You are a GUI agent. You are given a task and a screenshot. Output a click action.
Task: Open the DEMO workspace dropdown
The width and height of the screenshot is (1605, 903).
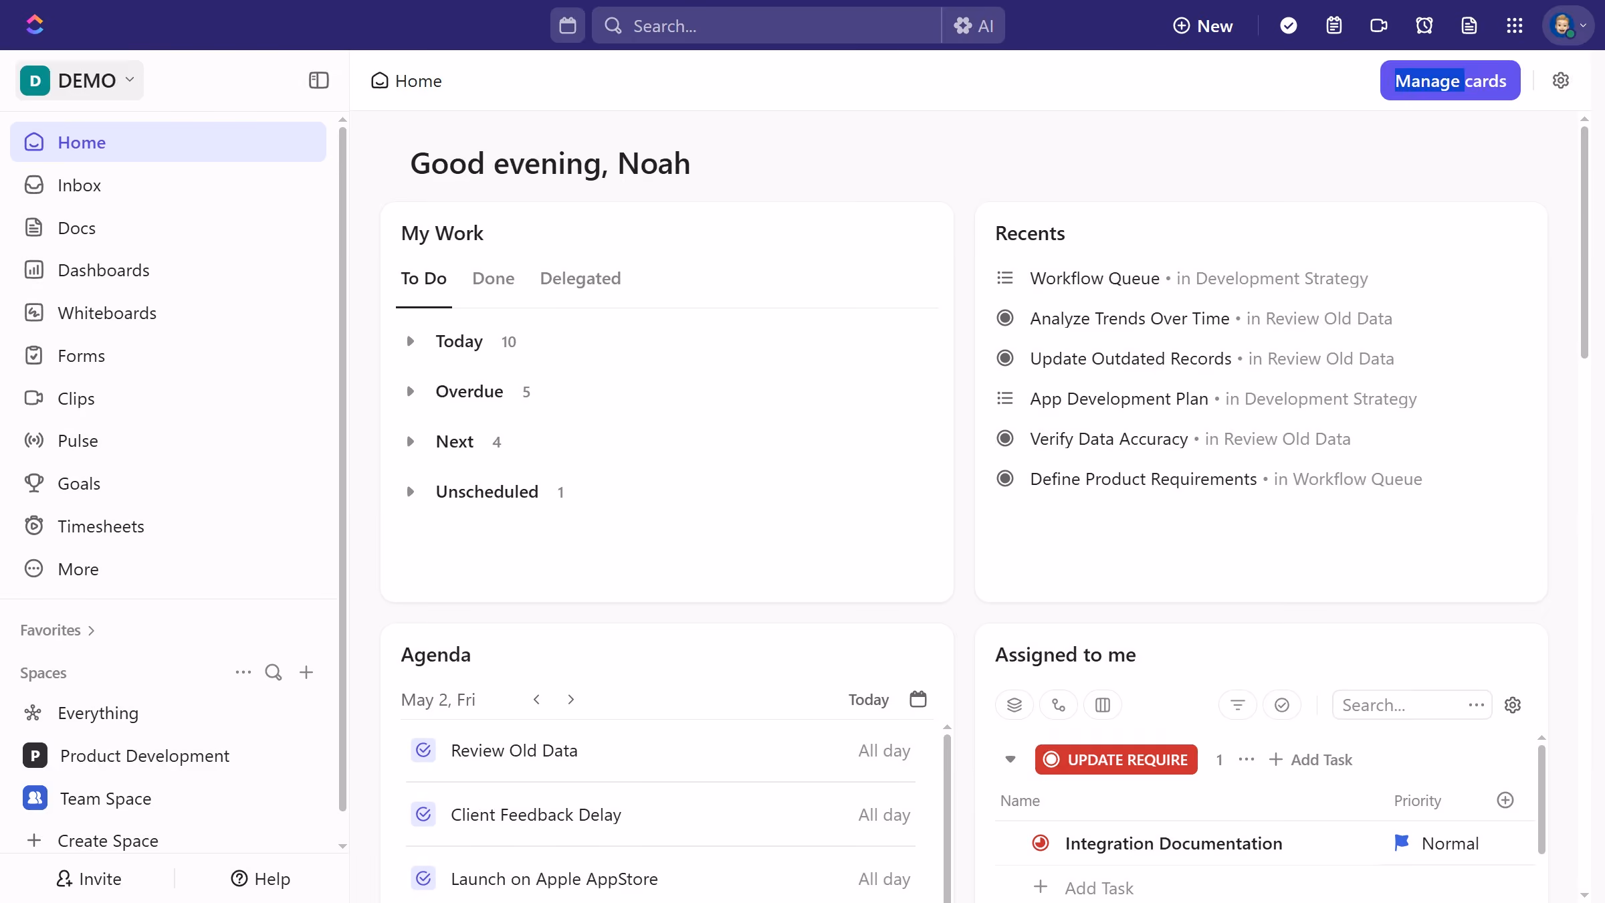(x=79, y=80)
